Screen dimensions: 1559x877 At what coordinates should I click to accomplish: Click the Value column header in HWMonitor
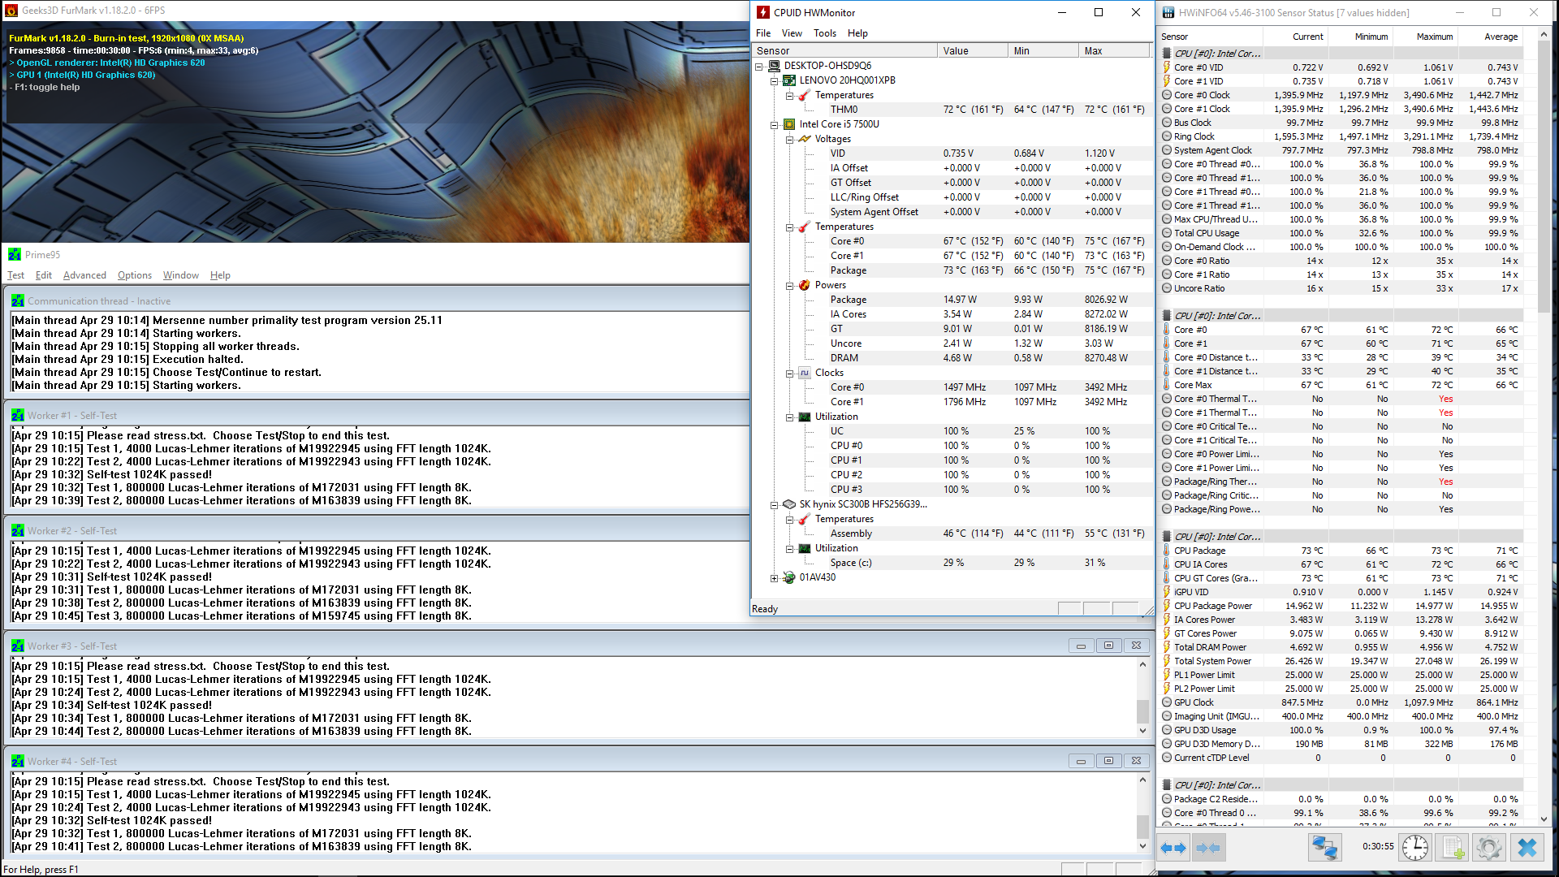pyautogui.click(x=972, y=50)
